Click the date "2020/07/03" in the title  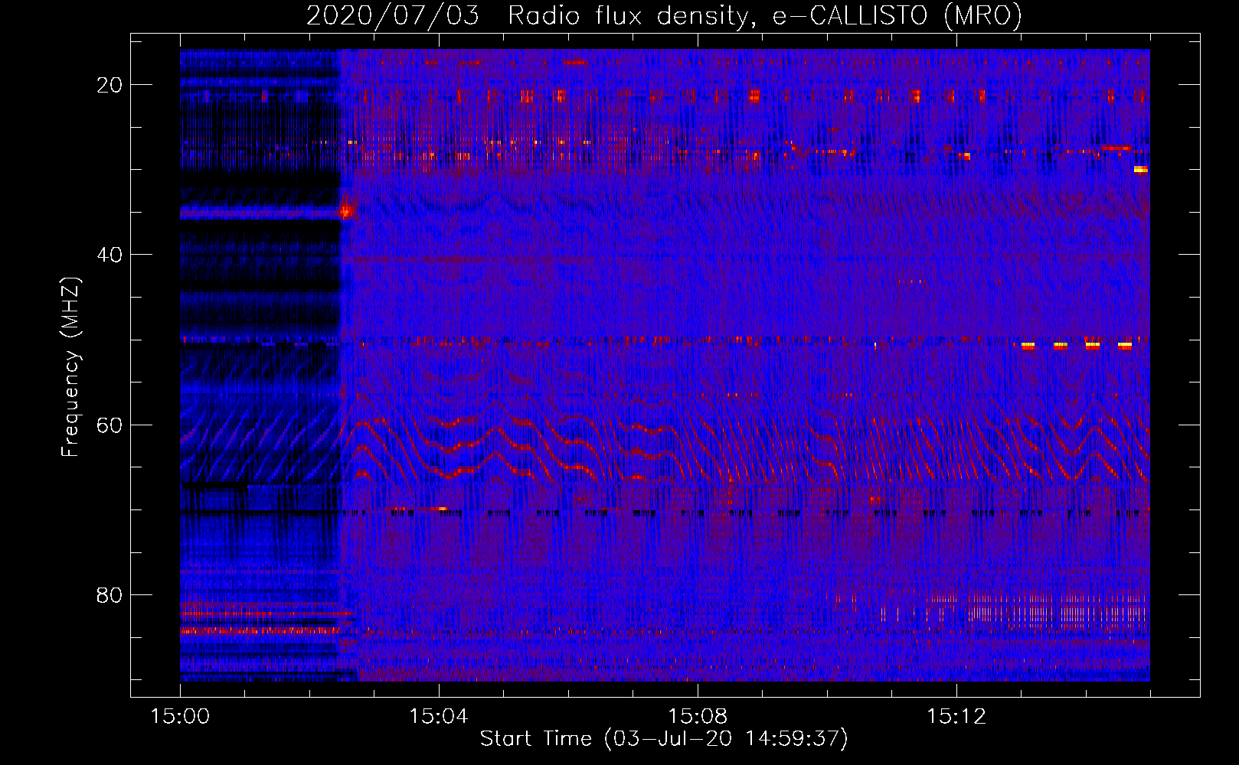393,15
